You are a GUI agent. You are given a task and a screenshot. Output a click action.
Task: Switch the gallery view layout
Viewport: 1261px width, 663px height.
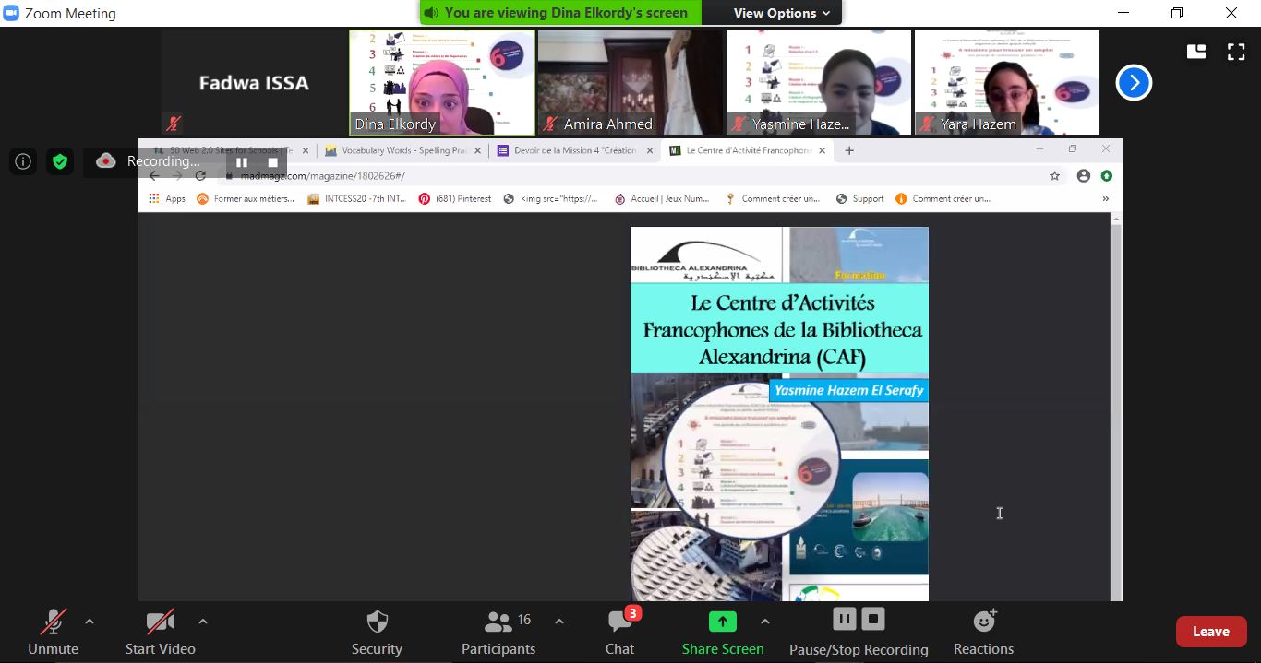tap(1196, 52)
